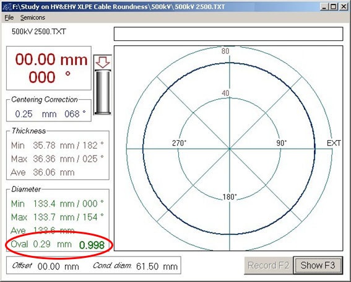This screenshot has width=351, height=282.
Task: Click the '00.00 mm' red readout
Action: [x=51, y=59]
